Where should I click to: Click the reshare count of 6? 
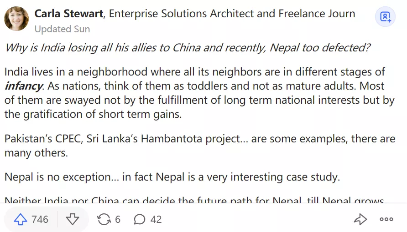[118, 220]
